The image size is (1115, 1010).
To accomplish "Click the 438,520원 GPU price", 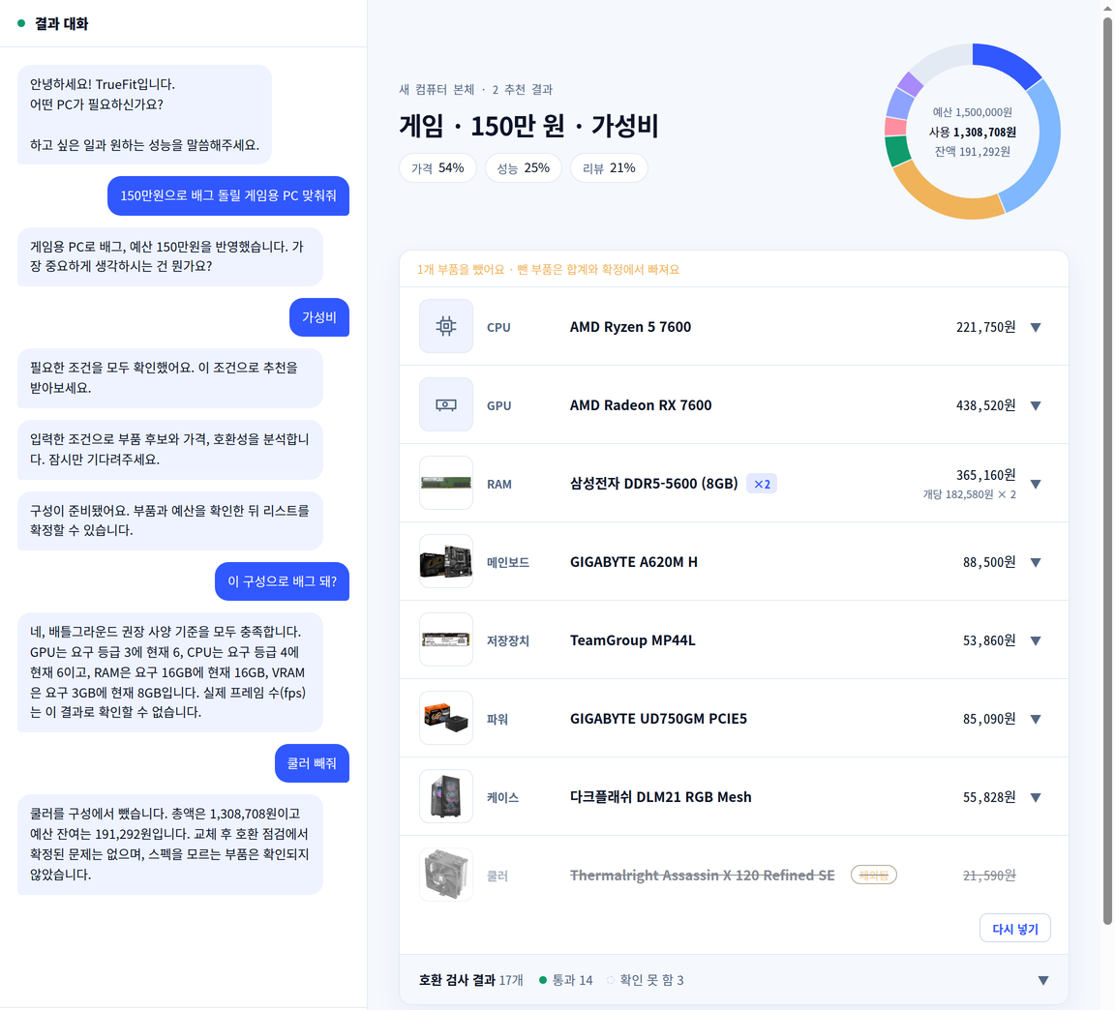I will pyautogui.click(x=985, y=405).
